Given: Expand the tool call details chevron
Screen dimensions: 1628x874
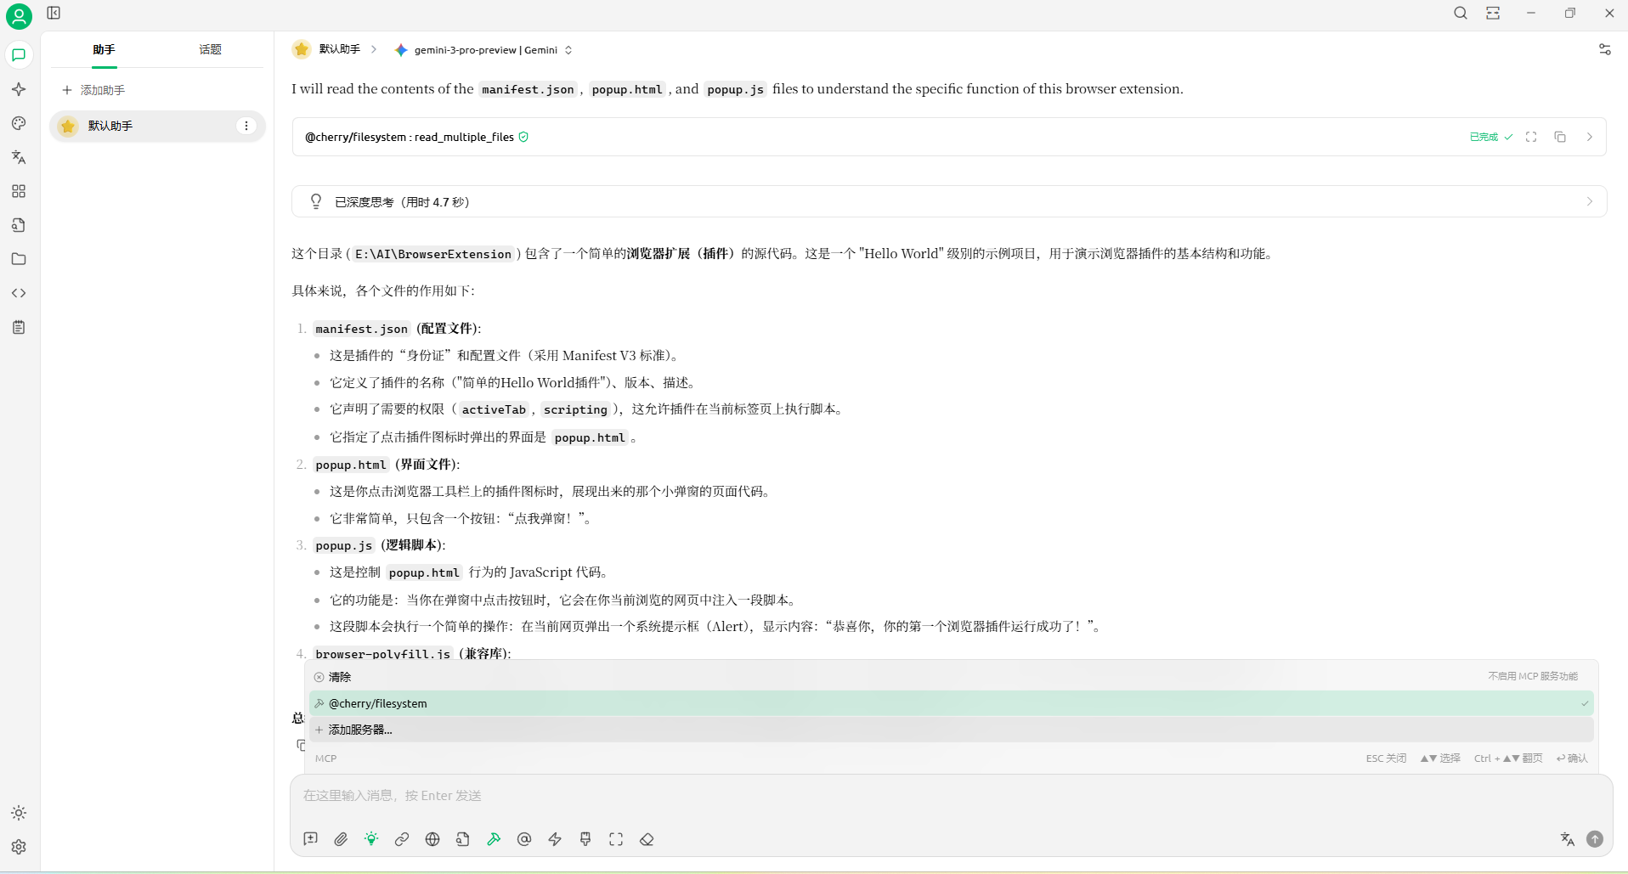Looking at the screenshot, I should pos(1590,137).
